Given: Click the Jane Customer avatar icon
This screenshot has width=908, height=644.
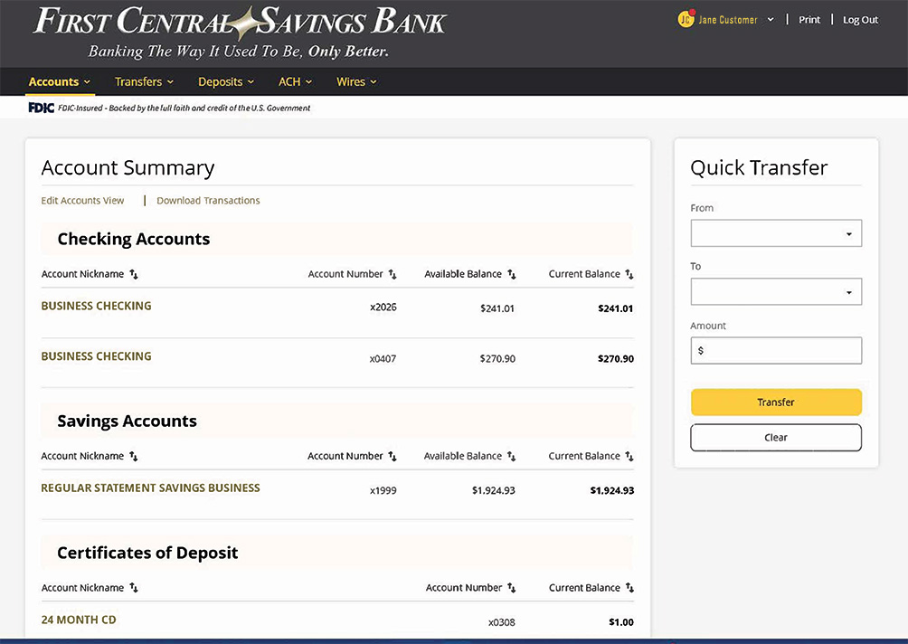Looking at the screenshot, I should (686, 19).
